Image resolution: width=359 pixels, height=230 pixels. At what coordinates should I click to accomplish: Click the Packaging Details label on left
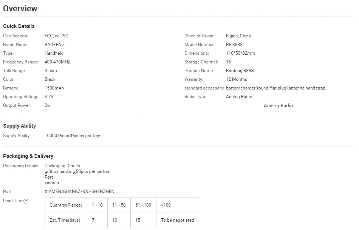pyautogui.click(x=21, y=166)
